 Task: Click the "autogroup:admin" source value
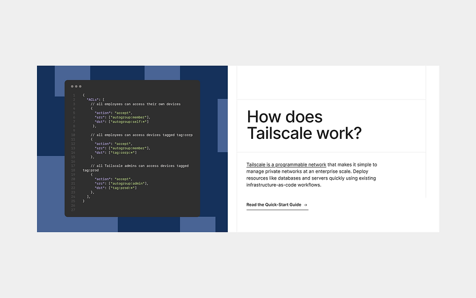pyautogui.click(x=128, y=183)
